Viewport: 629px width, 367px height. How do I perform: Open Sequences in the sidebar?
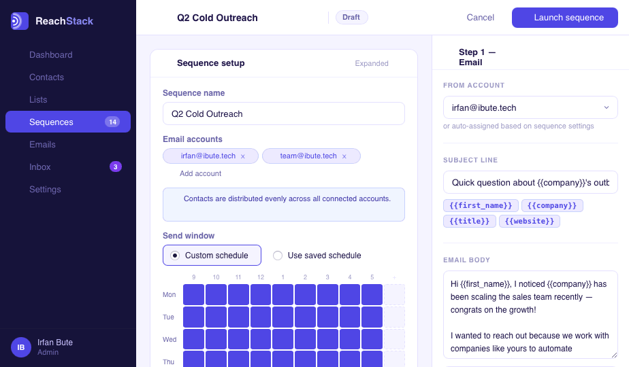coord(68,122)
